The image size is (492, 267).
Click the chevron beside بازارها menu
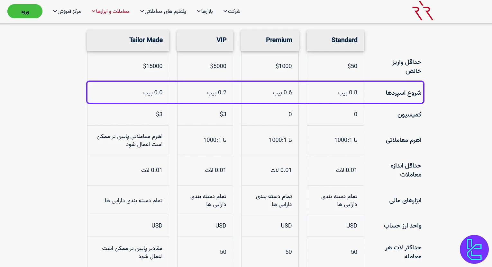pyautogui.click(x=198, y=11)
